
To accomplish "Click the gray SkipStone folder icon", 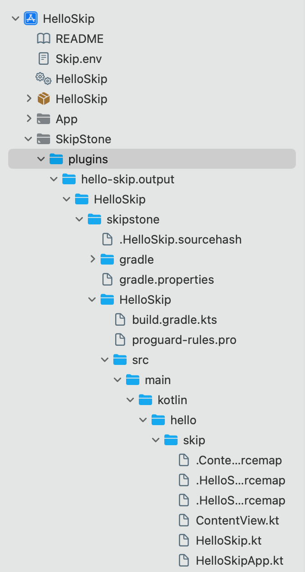I will pos(44,139).
